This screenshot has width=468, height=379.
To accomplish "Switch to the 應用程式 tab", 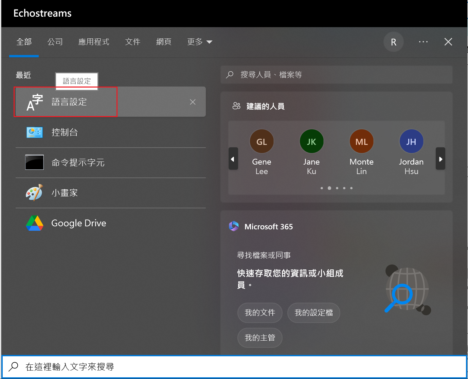I will point(94,42).
